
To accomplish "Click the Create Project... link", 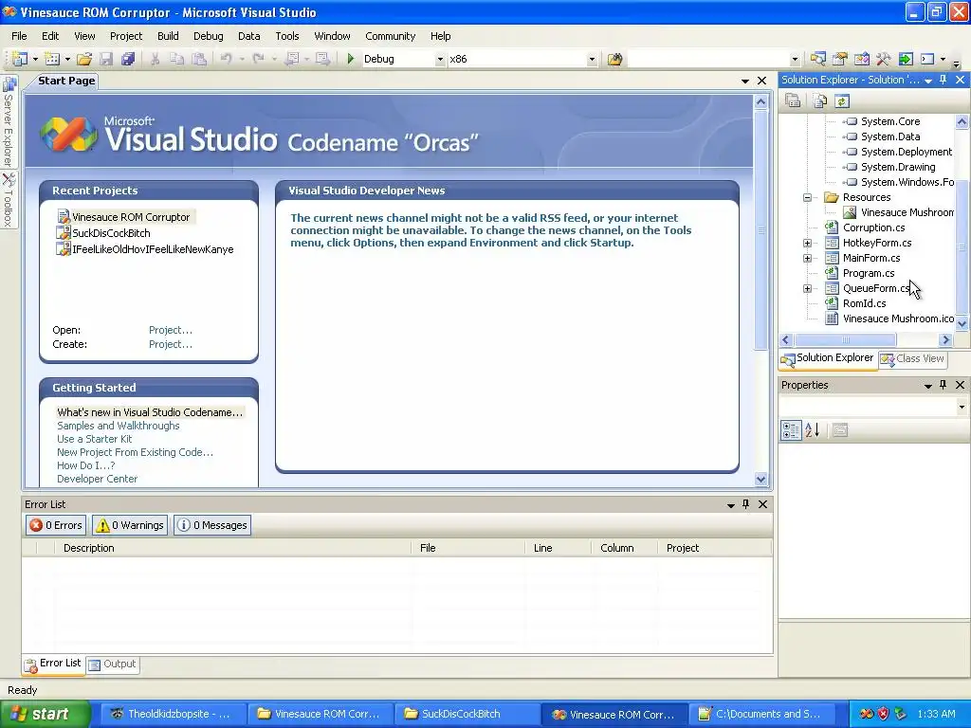I will click(171, 344).
